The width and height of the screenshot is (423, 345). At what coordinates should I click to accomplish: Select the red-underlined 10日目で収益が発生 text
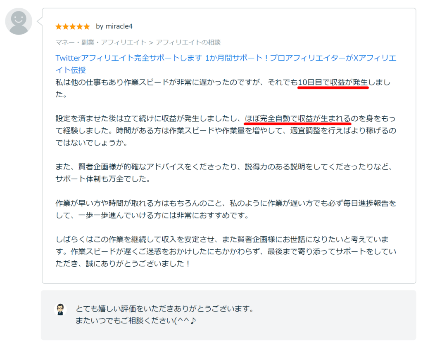pos(333,82)
